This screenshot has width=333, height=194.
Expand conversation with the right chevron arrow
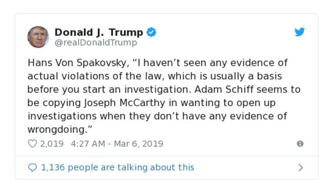coord(301,168)
